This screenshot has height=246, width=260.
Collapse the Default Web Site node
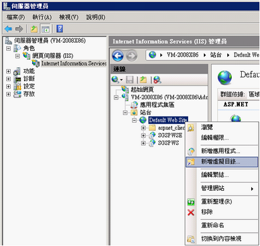(x=134, y=120)
